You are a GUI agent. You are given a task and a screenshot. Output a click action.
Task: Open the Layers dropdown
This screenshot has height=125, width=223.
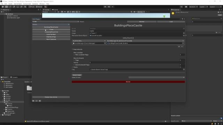203,7
